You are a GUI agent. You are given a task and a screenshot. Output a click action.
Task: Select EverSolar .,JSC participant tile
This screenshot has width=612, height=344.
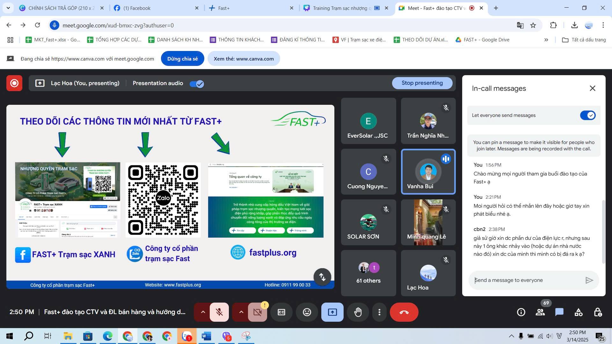pyautogui.click(x=368, y=121)
